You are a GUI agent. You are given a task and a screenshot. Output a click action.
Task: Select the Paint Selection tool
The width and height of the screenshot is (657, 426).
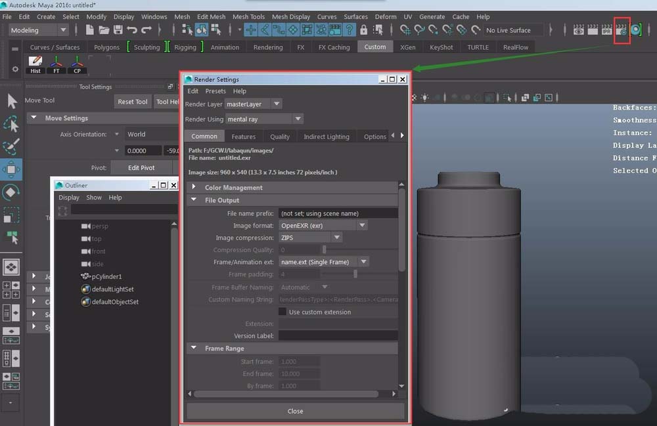click(11, 146)
